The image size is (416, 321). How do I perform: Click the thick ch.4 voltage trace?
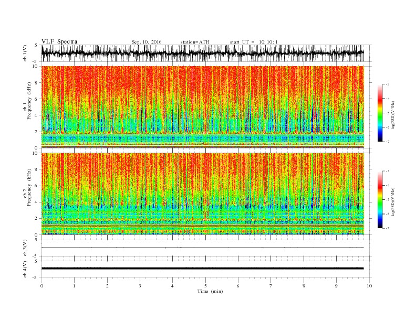coord(203,269)
